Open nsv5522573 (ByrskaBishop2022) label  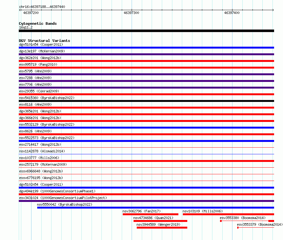pos(47,138)
